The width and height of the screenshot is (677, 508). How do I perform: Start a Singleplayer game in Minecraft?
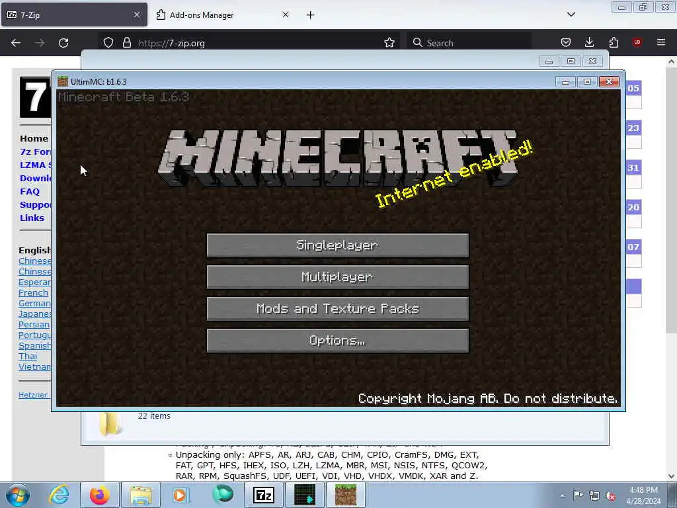pos(338,245)
